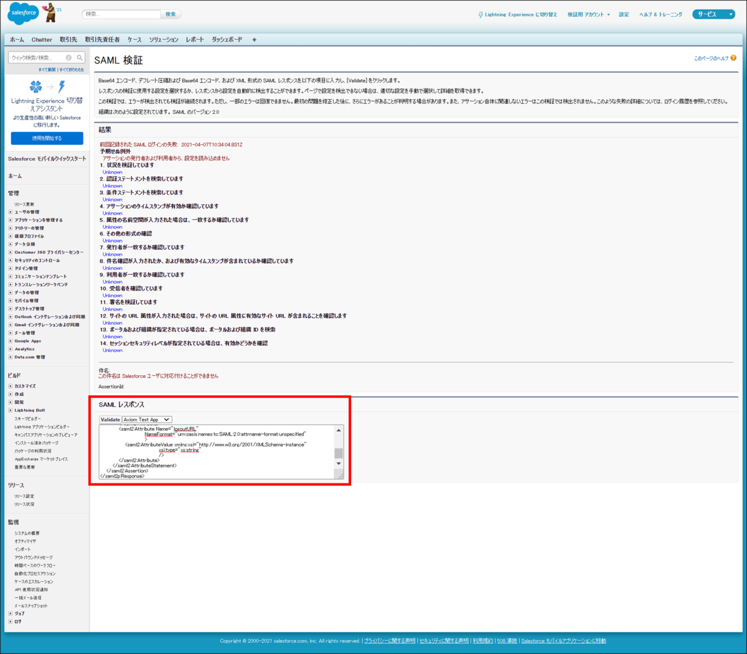
Task: Expand the Analytics node
Action: [x=11, y=349]
